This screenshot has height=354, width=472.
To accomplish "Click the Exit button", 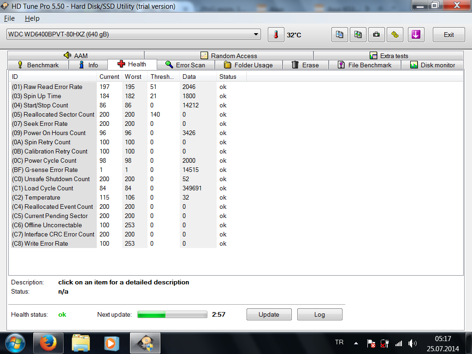I will click(448, 35).
